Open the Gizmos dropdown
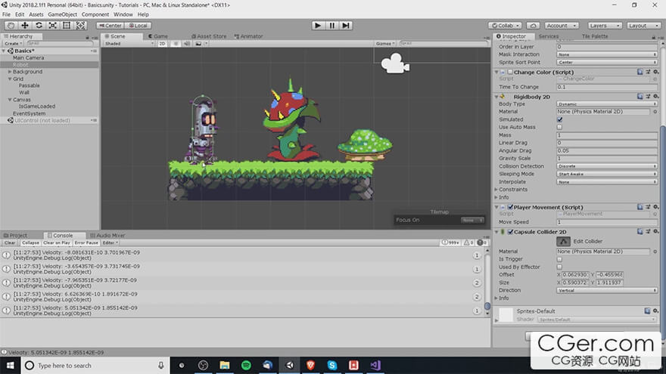Image resolution: width=666 pixels, height=374 pixels. point(384,44)
